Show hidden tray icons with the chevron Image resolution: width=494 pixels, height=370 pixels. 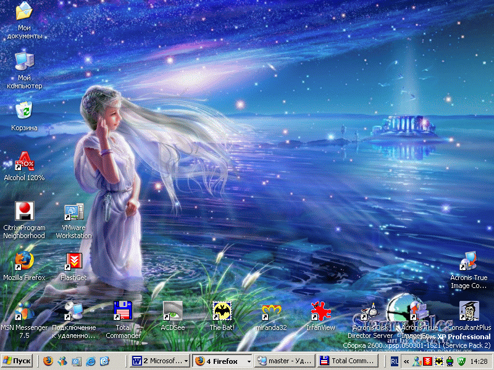click(x=406, y=361)
